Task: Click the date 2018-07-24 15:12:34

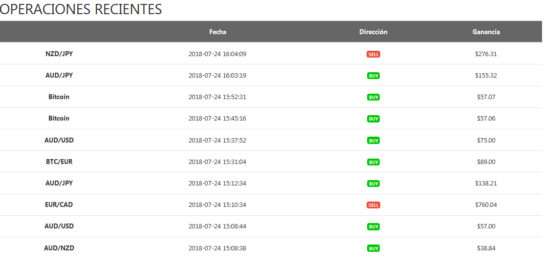Action: (x=217, y=183)
